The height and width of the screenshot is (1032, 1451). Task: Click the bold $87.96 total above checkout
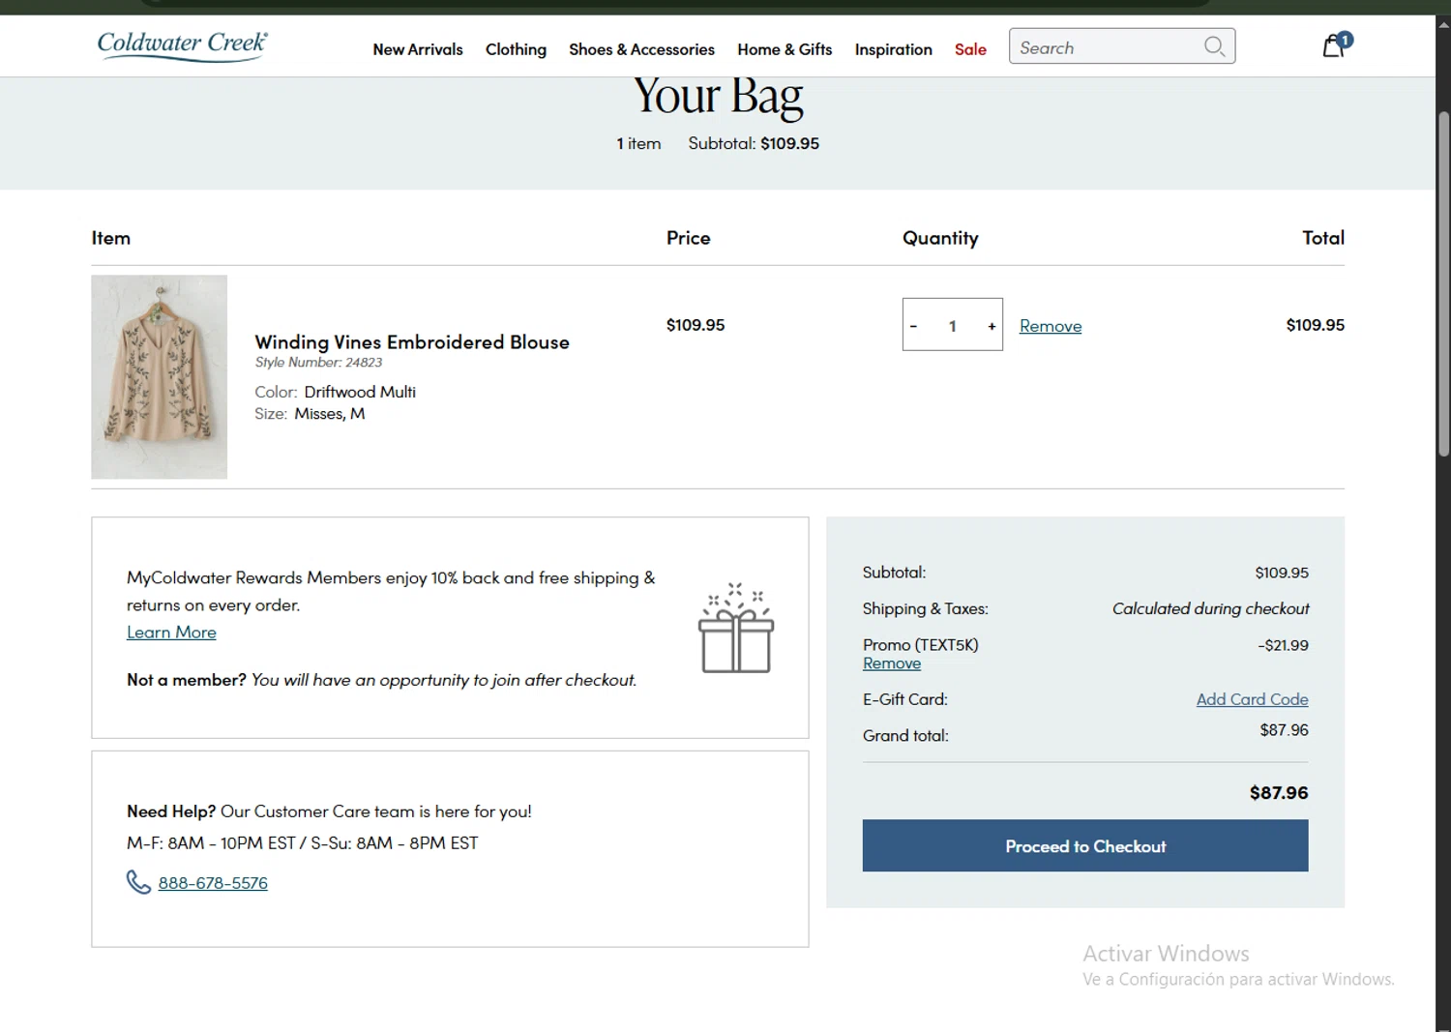(x=1279, y=793)
